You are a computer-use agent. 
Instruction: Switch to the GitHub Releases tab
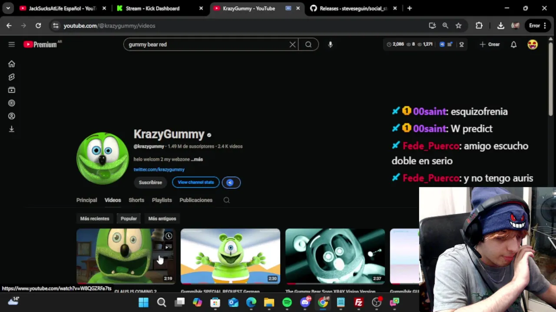tap(353, 8)
